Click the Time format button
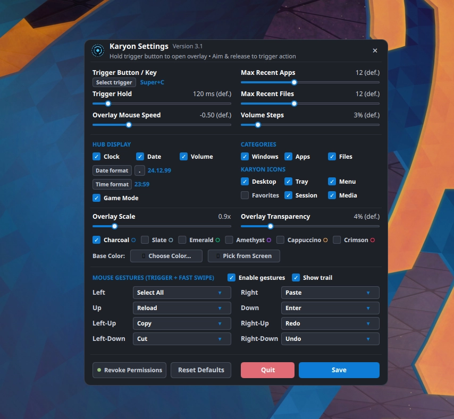This screenshot has height=419, width=454. 112,184
